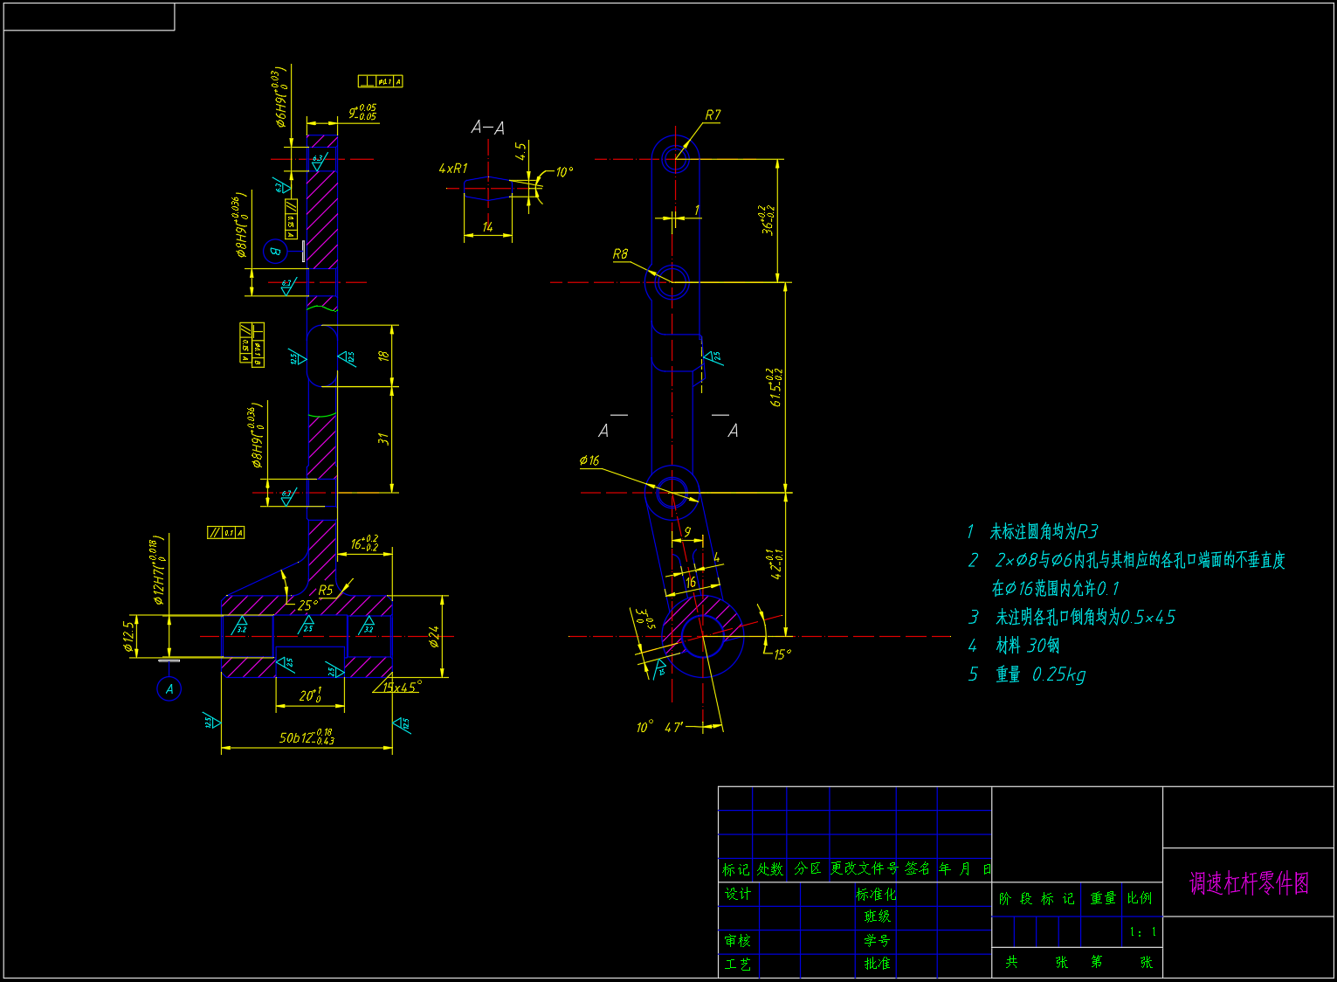Select the tolerance frame above the 9 dimension

click(x=380, y=81)
